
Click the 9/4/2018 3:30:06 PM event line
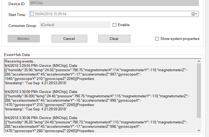point(41,118)
